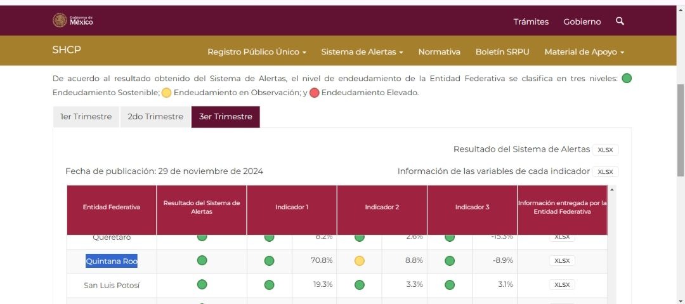The image size is (685, 304).
Task: Click San Luis Potosí green Indicador 1 circle
Action: click(x=269, y=285)
